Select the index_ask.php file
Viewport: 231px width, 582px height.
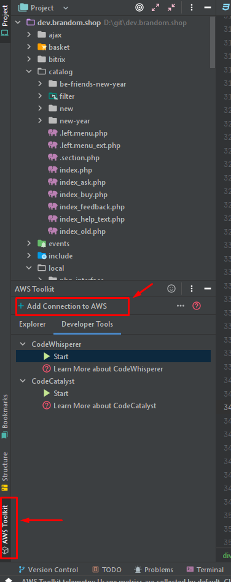pos(82,182)
